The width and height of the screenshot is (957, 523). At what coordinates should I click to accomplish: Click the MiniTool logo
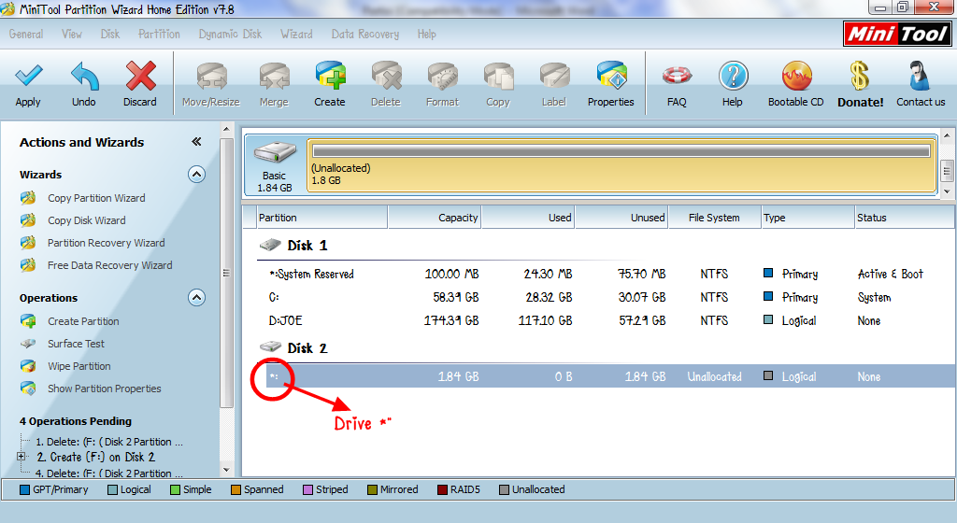point(897,34)
